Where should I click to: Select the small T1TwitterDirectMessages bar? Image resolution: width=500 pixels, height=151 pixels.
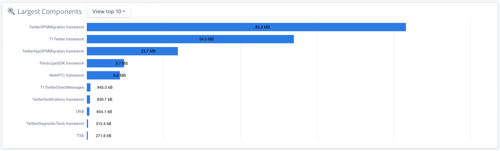click(x=89, y=87)
